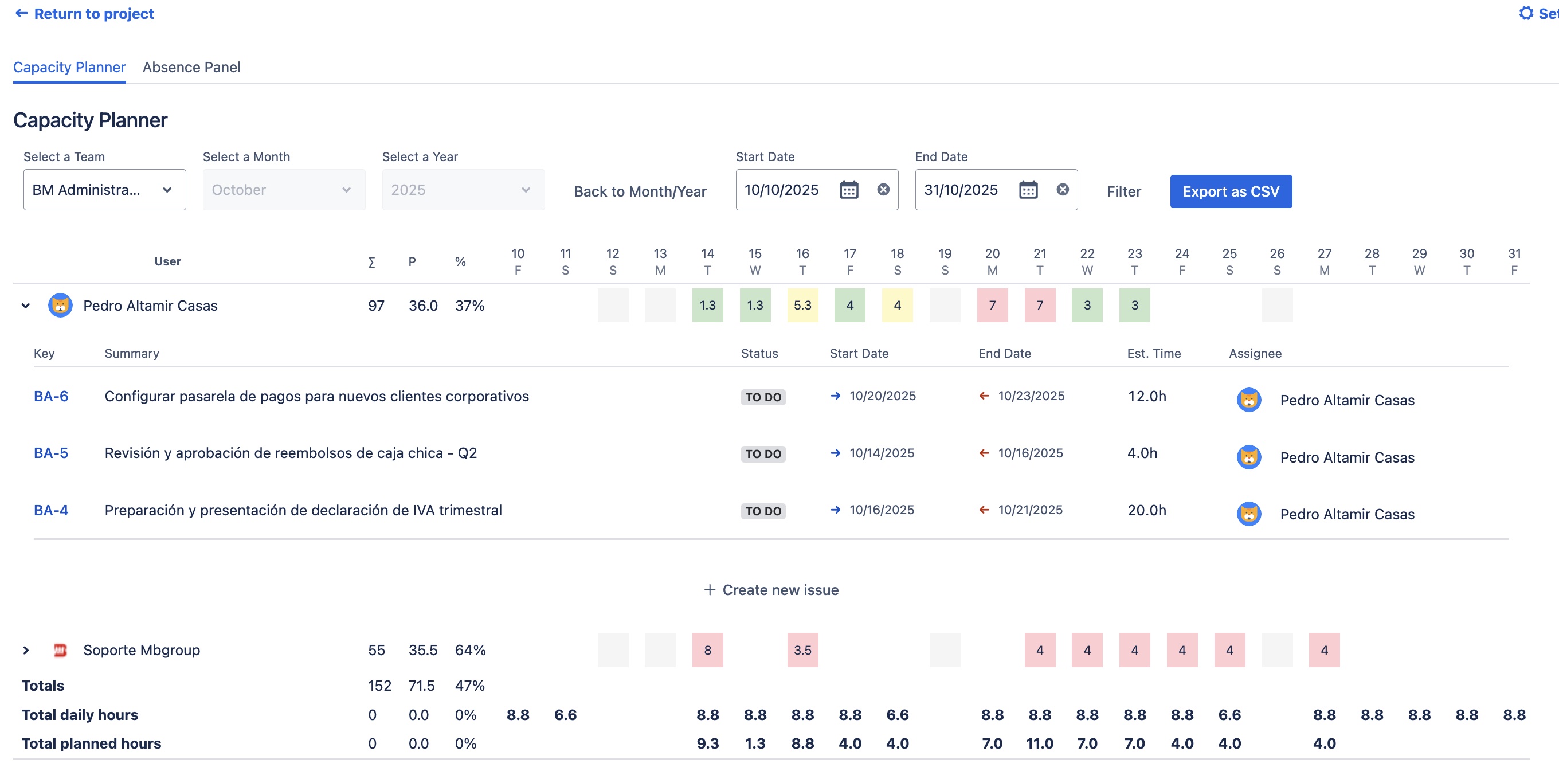
Task: Click the 'User' column header
Action: click(167, 261)
